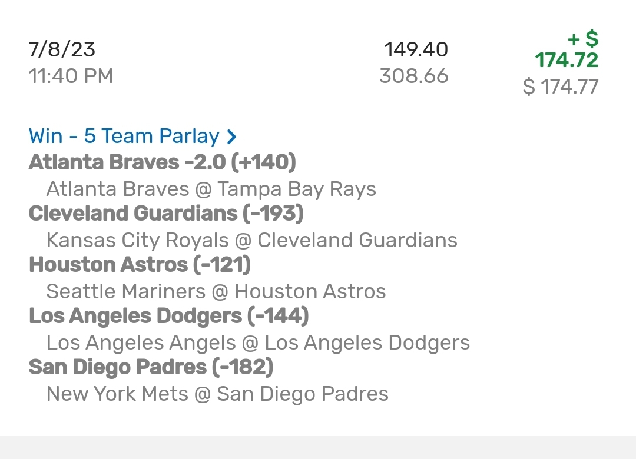The width and height of the screenshot is (636, 459).
Task: Click the Seattle Mariners @ Houston Astros matchup
Action: coord(216,291)
